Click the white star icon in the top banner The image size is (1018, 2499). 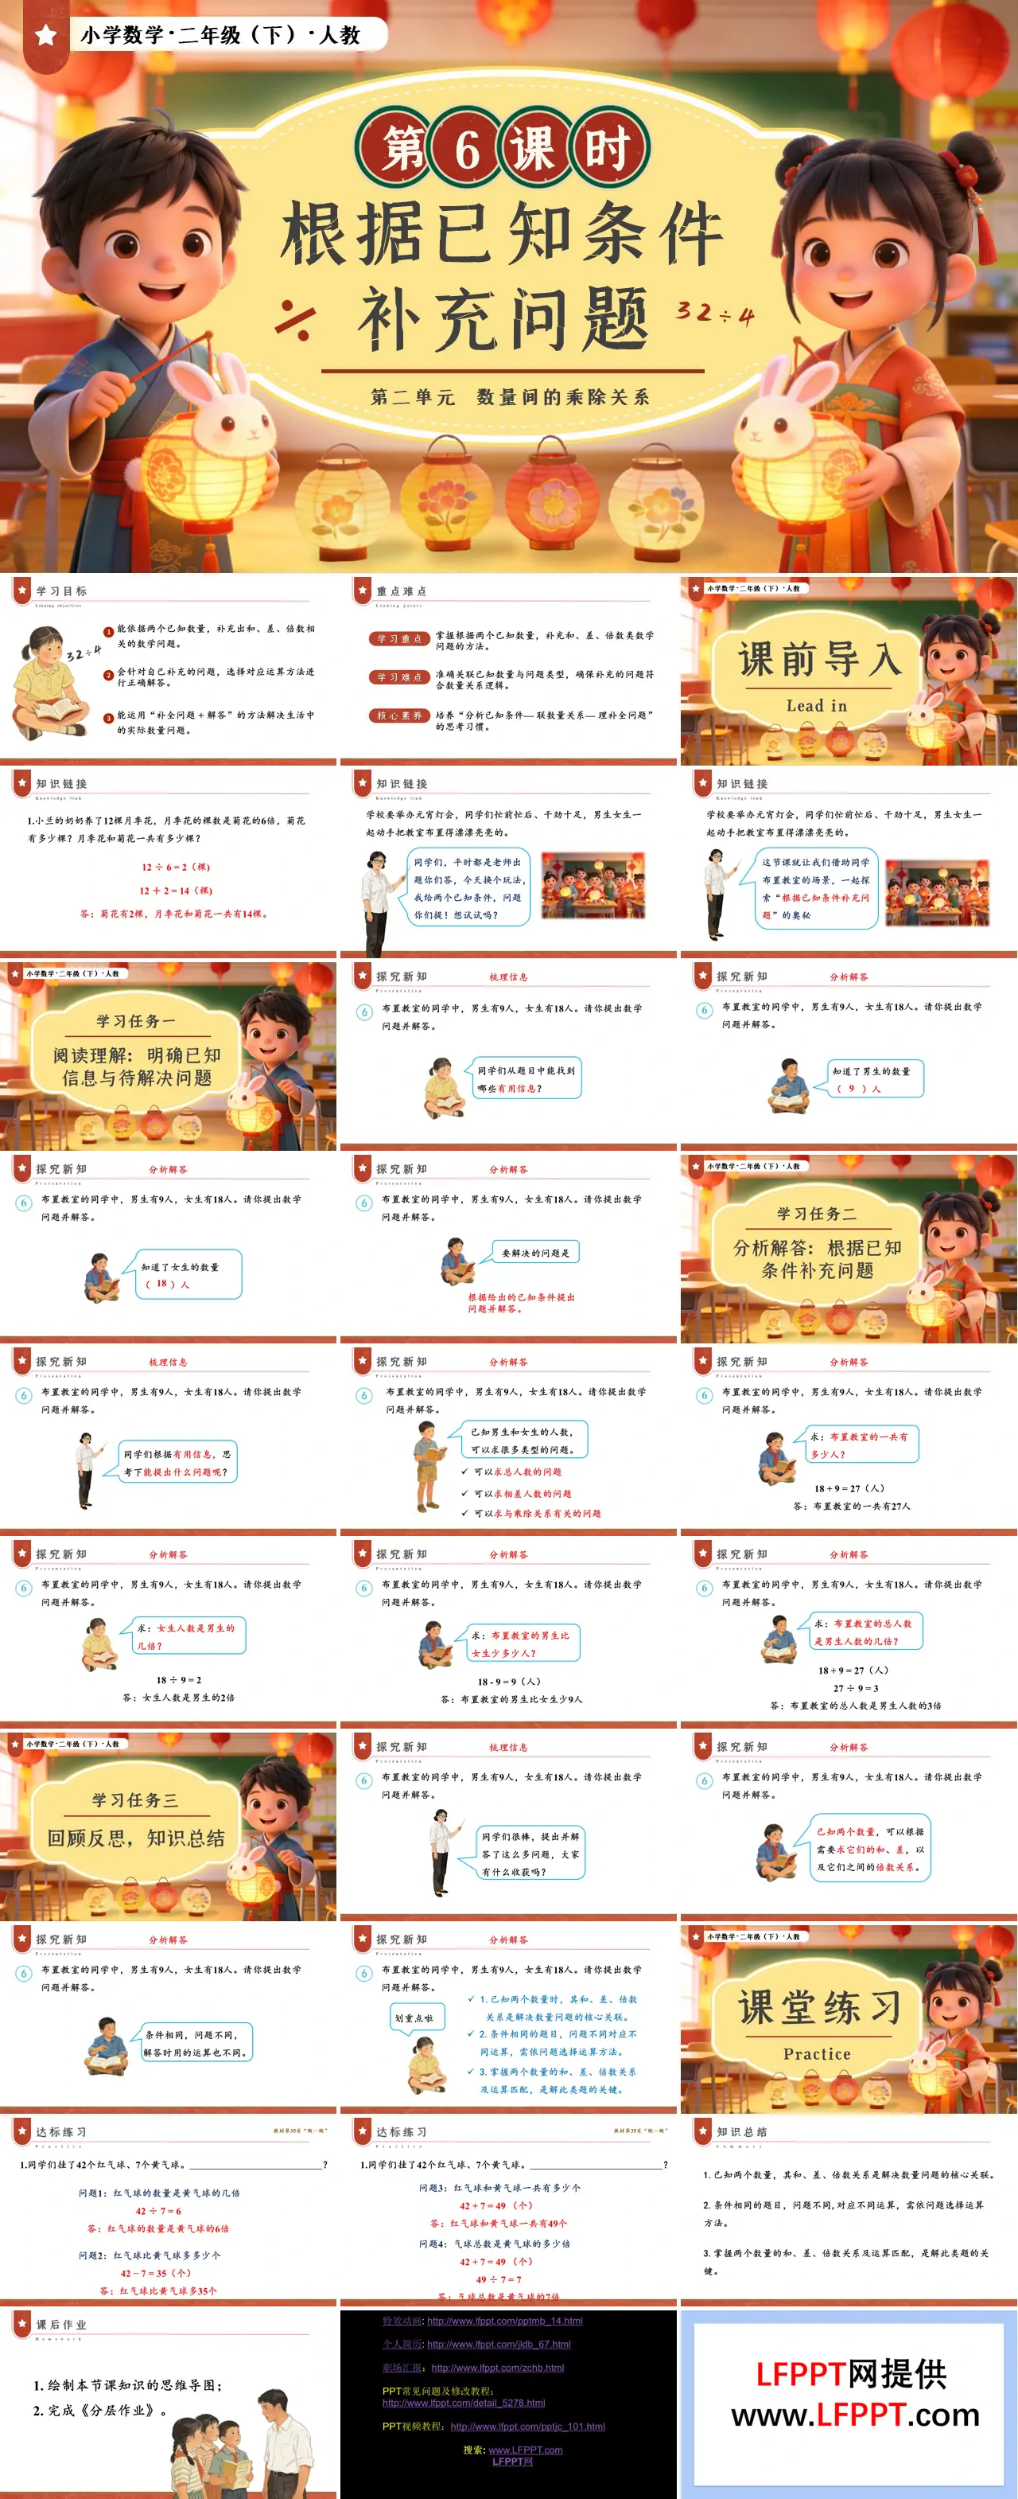click(x=45, y=36)
